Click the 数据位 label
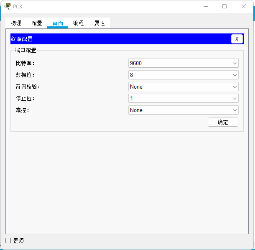 pos(25,75)
